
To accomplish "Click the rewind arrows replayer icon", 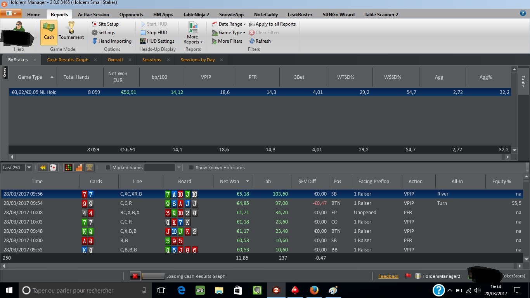I will click(x=43, y=168).
